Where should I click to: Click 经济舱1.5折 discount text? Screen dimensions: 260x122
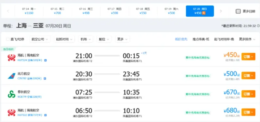click(232, 60)
